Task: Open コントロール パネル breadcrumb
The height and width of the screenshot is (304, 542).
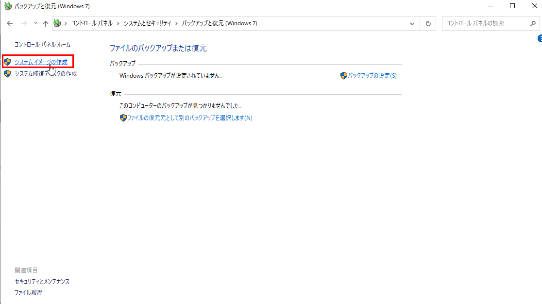Action: [92, 23]
